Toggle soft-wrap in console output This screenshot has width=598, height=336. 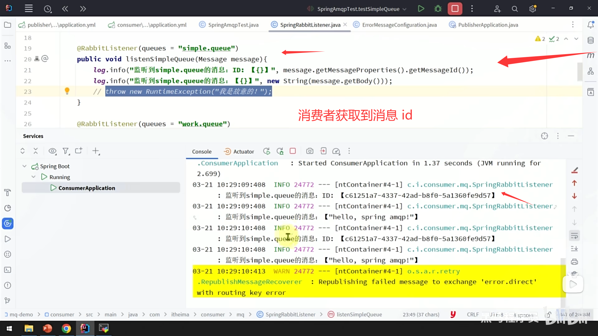pos(574,236)
